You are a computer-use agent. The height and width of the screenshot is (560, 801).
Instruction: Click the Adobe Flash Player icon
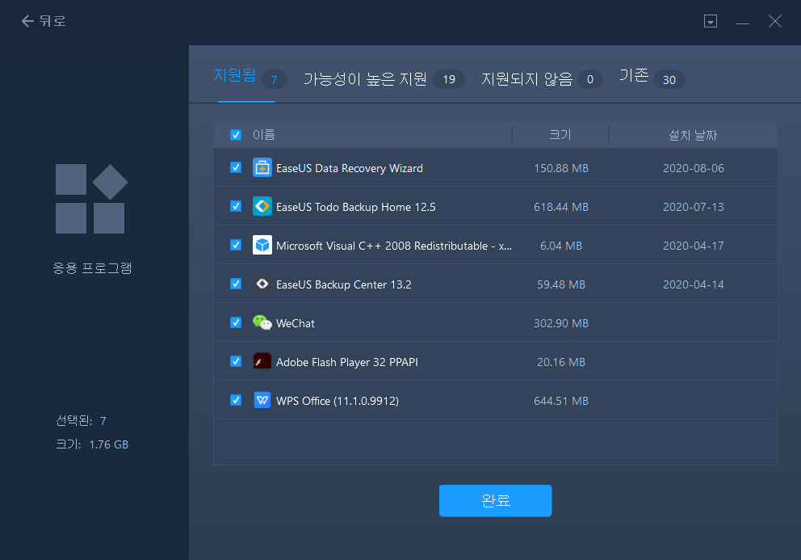click(x=261, y=361)
